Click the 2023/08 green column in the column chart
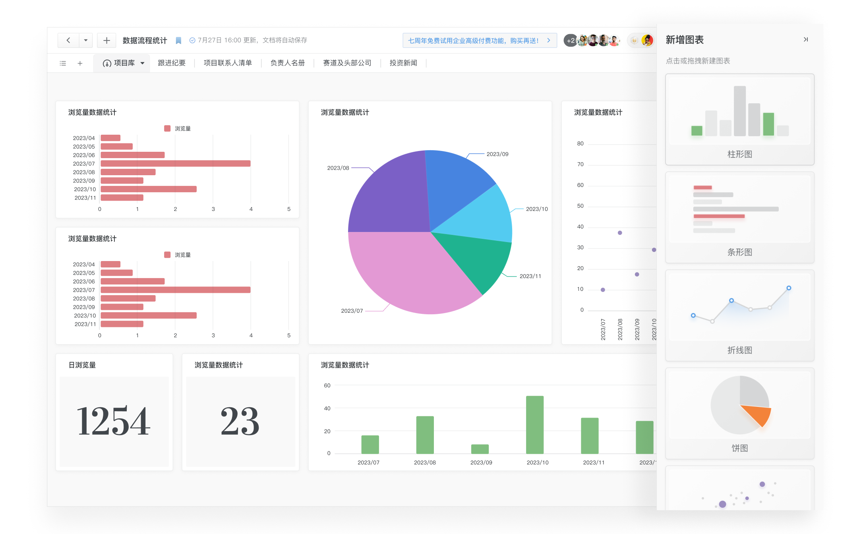The height and width of the screenshot is (534, 861). point(425,435)
